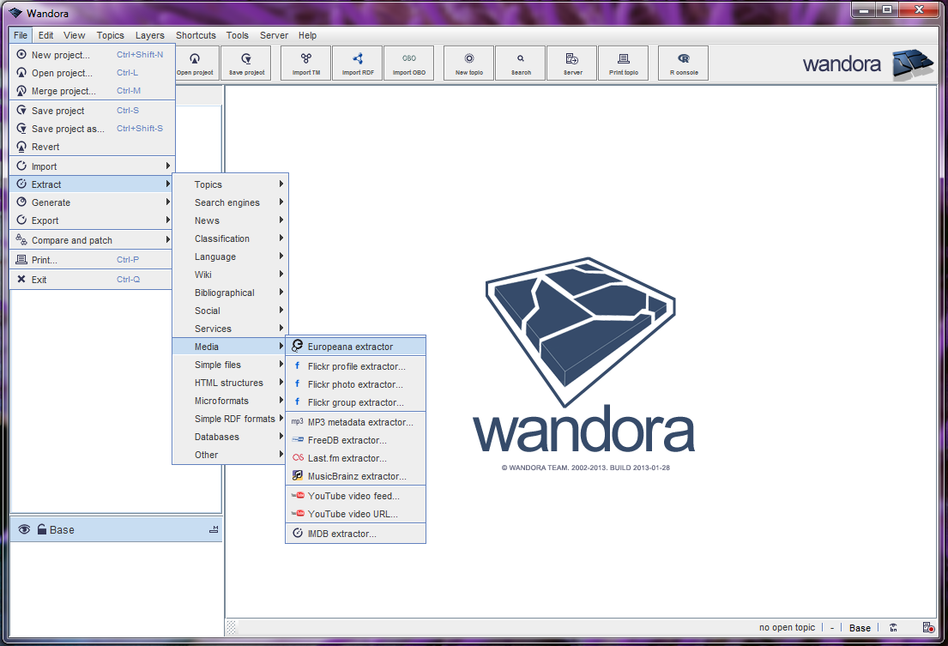Select Europeana extractor from Media submenu
The width and height of the screenshot is (948, 646).
coord(350,347)
